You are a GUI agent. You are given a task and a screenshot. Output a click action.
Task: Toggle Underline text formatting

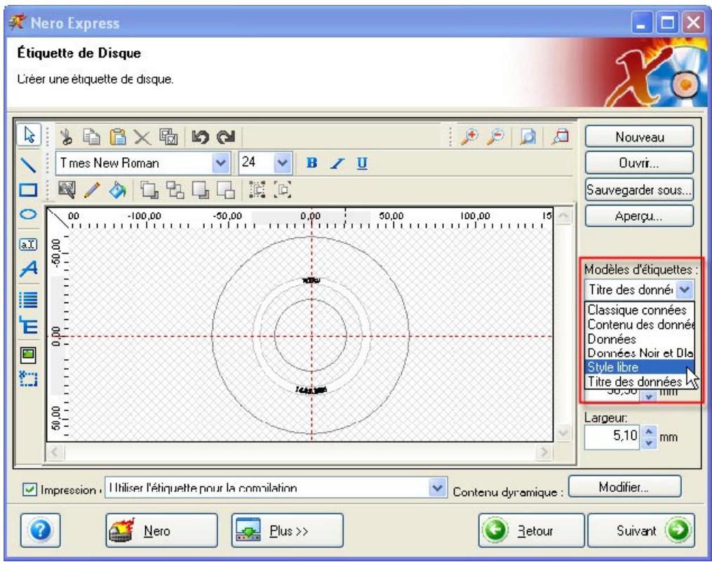pos(361,163)
